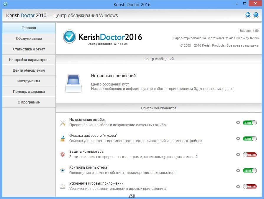Close the Kerish Doctor window
This screenshot has height=199, width=264.
tap(255, 3)
